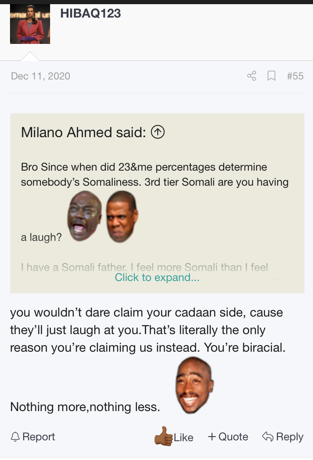Click the frowning face emoji in the quote
The width and height of the screenshot is (313, 460).
(122, 216)
